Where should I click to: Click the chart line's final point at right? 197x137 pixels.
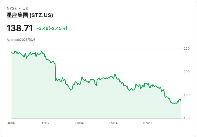(181, 100)
